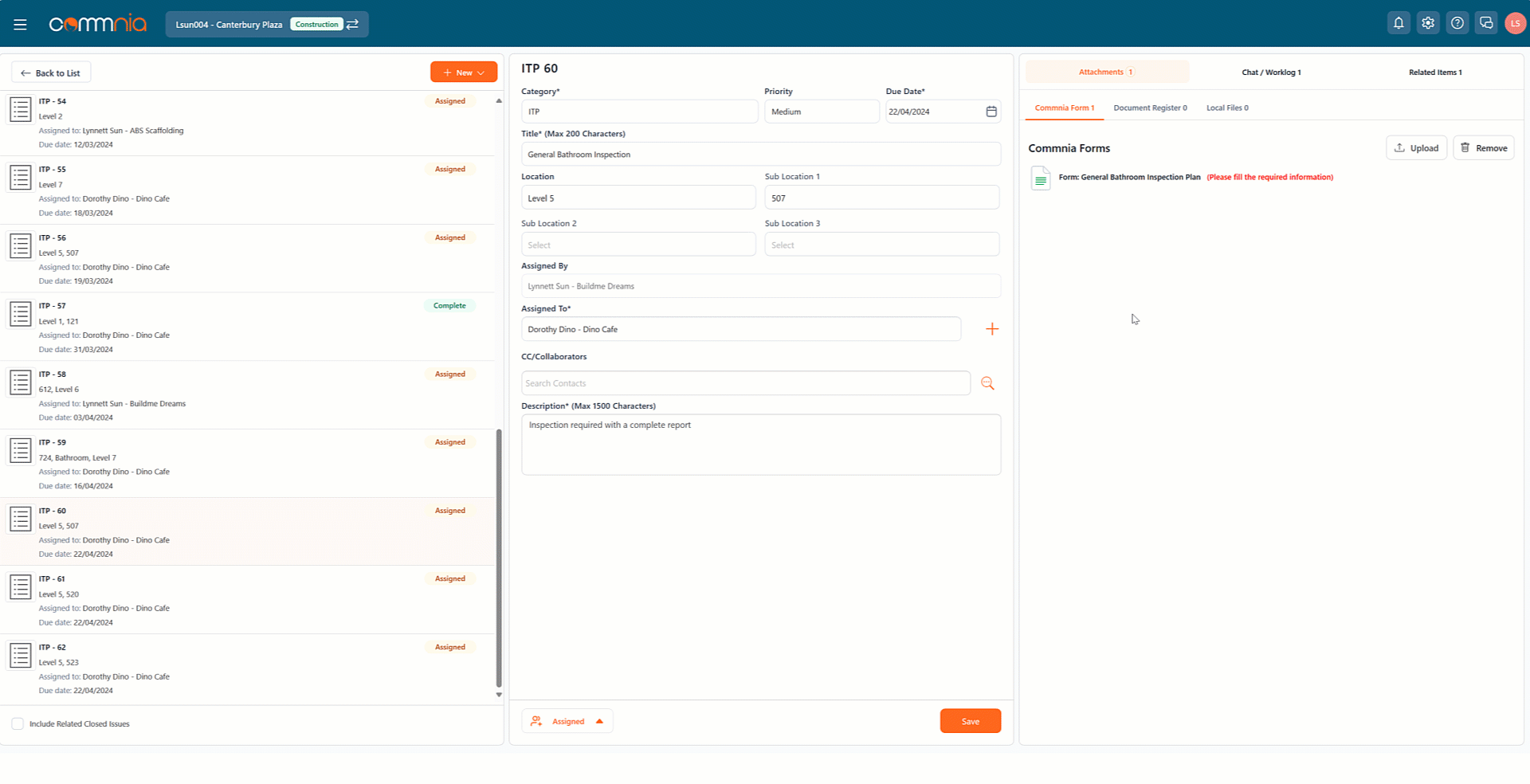Image resolution: width=1530 pixels, height=784 pixels.
Task: Click the Title field General Bathroom Inspection
Action: tap(761, 155)
